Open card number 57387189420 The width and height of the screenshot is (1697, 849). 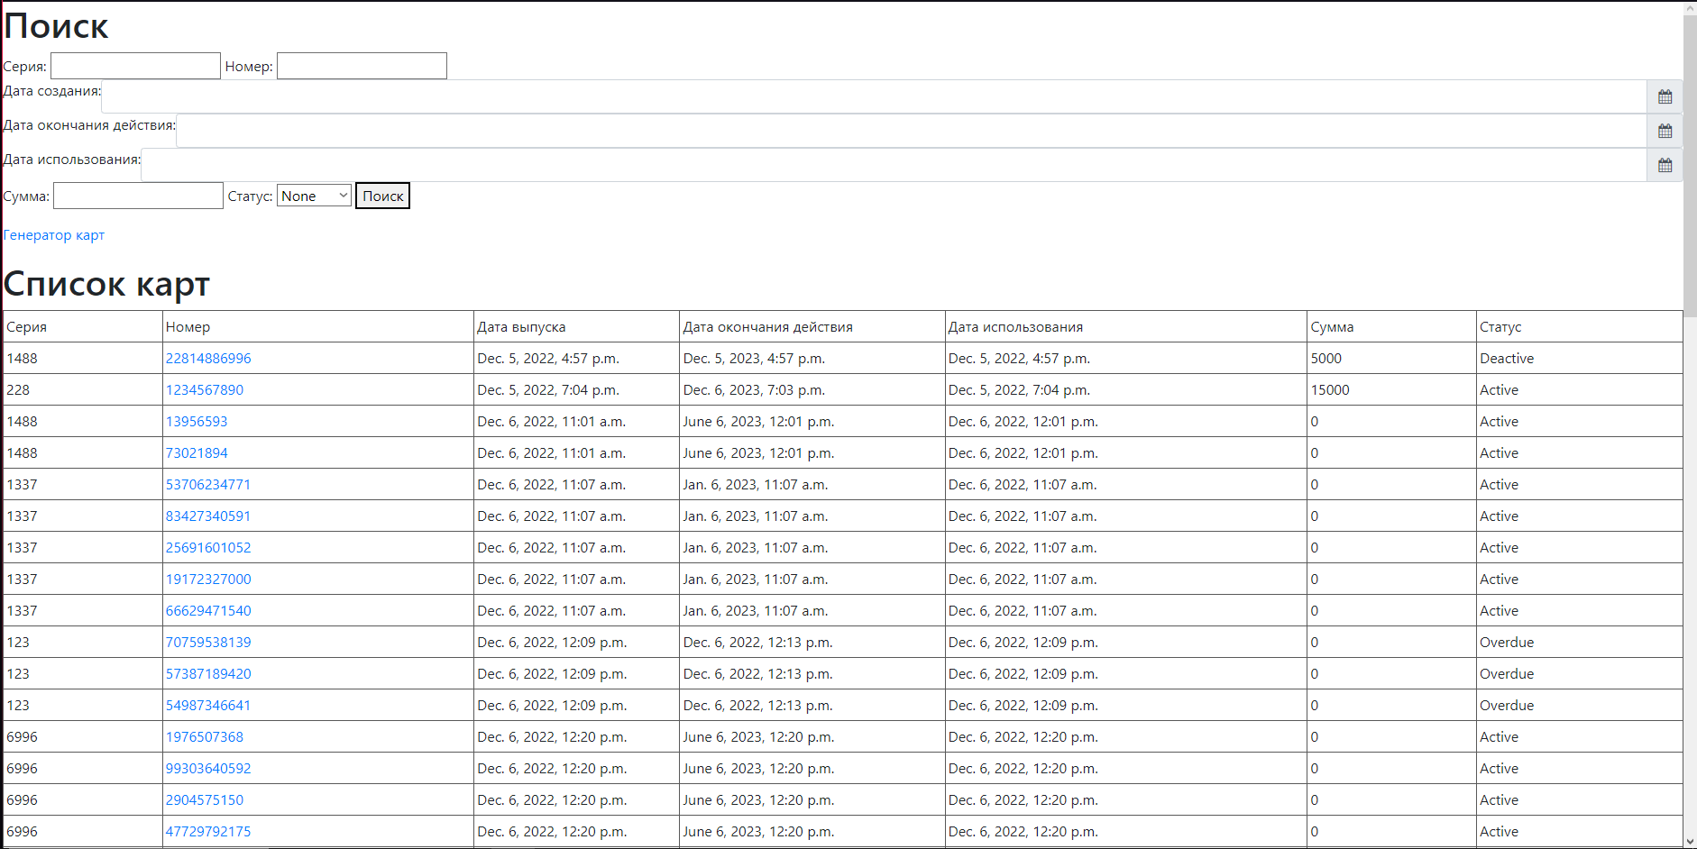coord(208,674)
